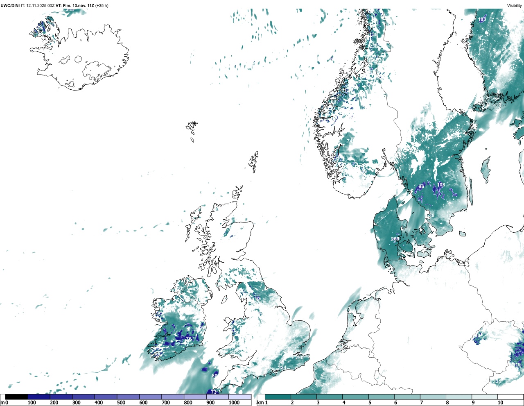Click the 6–7 km light teal swatch
The image size is (524, 406).
click(x=407, y=397)
